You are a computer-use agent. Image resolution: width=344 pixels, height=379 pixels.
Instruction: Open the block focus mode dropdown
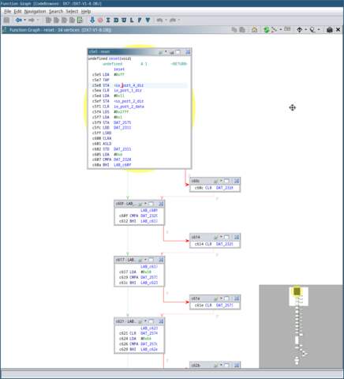[319, 30]
